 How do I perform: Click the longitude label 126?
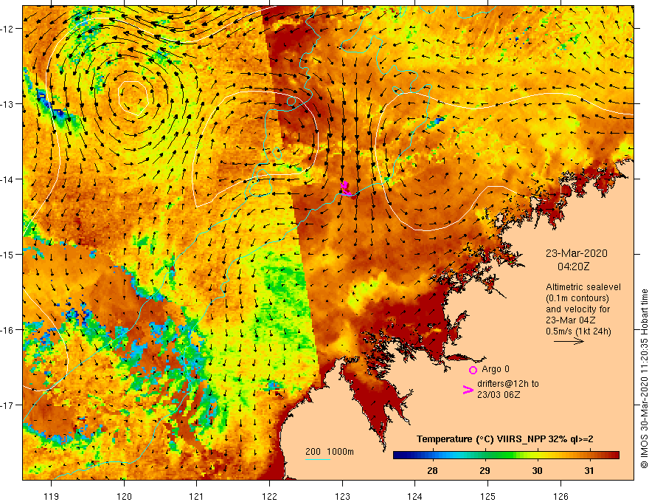pyautogui.click(x=560, y=496)
